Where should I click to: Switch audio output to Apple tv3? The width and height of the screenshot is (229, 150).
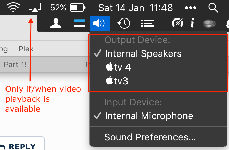coord(117,81)
